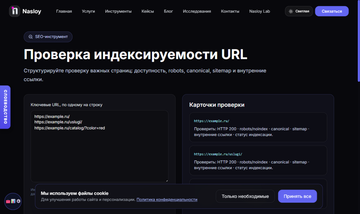Click the Nasloy brand name text

(32, 12)
